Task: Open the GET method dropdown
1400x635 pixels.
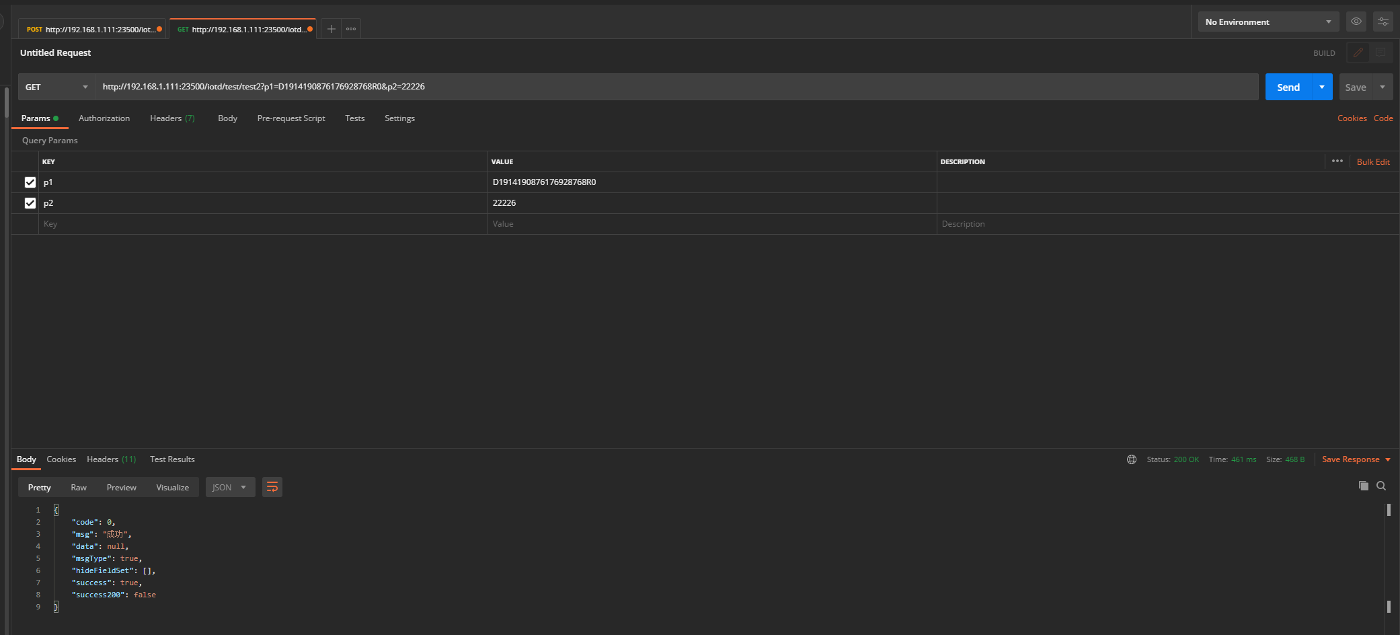Action: (56, 87)
